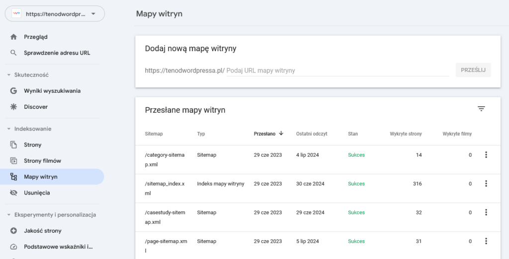Click the Strony pages icon
The height and width of the screenshot is (259, 509).
13,144
